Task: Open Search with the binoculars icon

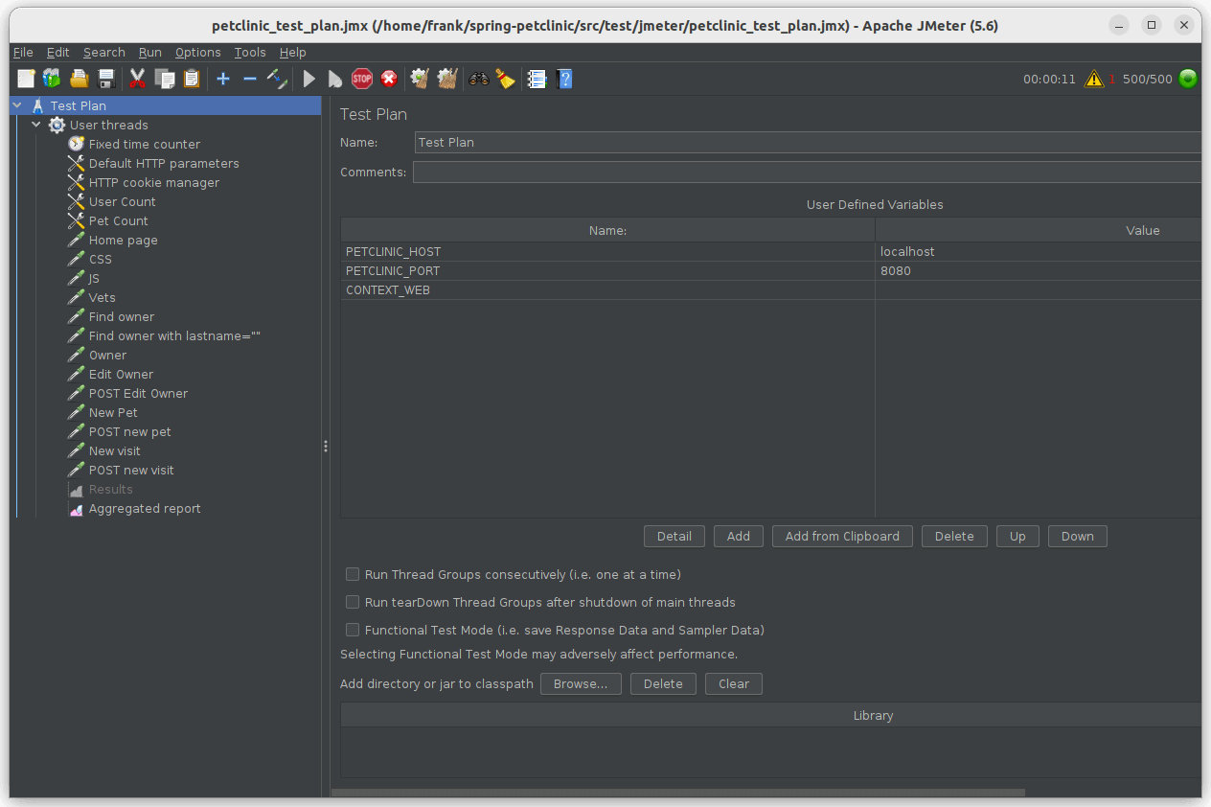Action: coord(479,79)
